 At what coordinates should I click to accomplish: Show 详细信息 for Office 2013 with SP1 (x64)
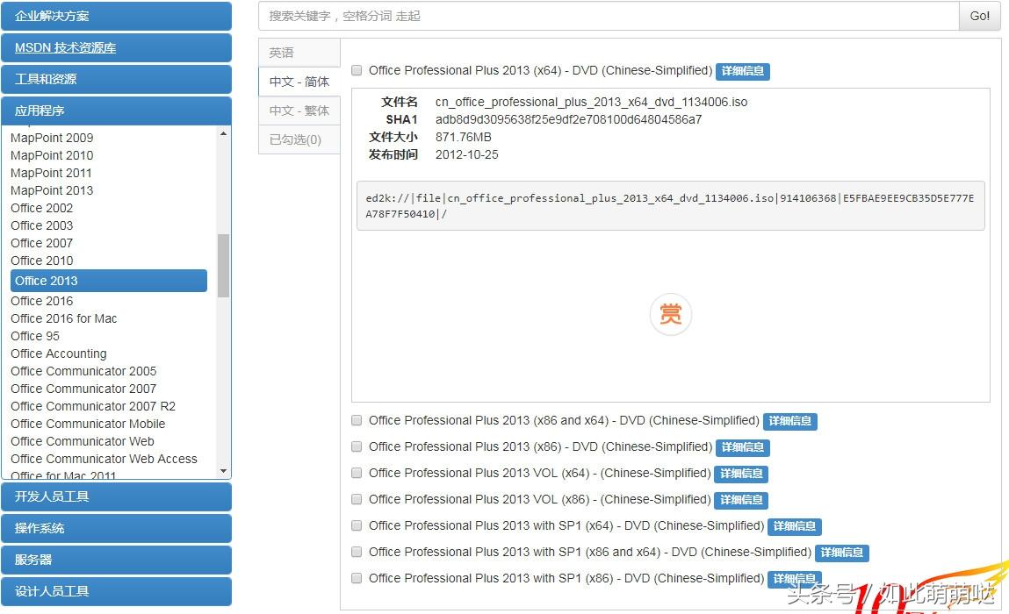point(794,526)
